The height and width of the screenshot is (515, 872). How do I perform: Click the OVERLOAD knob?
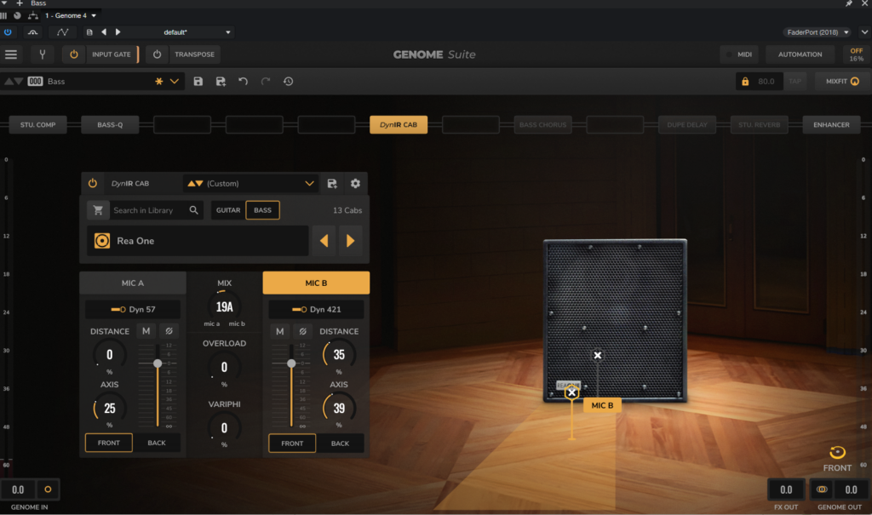point(224,367)
